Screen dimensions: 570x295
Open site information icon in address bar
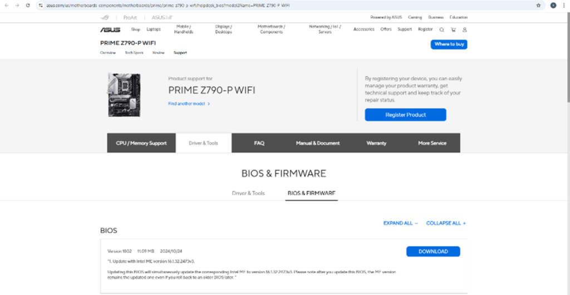[41, 6]
